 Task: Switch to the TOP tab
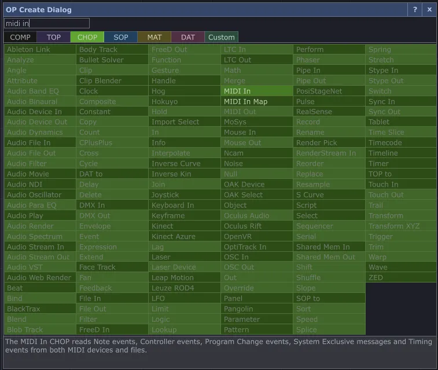pyautogui.click(x=54, y=37)
